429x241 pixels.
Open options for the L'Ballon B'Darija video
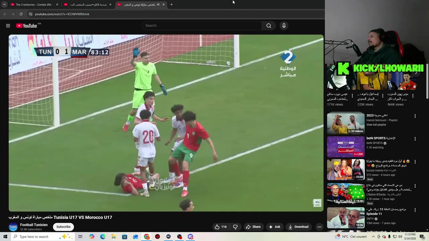(415, 186)
